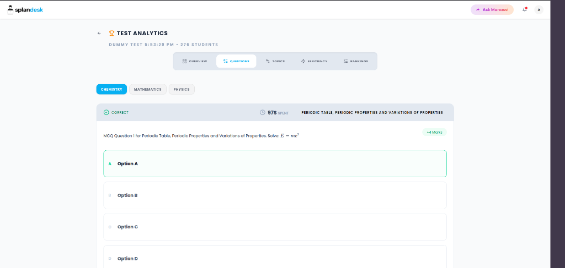This screenshot has width=565, height=268.
Task: Click the +4 Marks badge
Action: click(x=434, y=132)
